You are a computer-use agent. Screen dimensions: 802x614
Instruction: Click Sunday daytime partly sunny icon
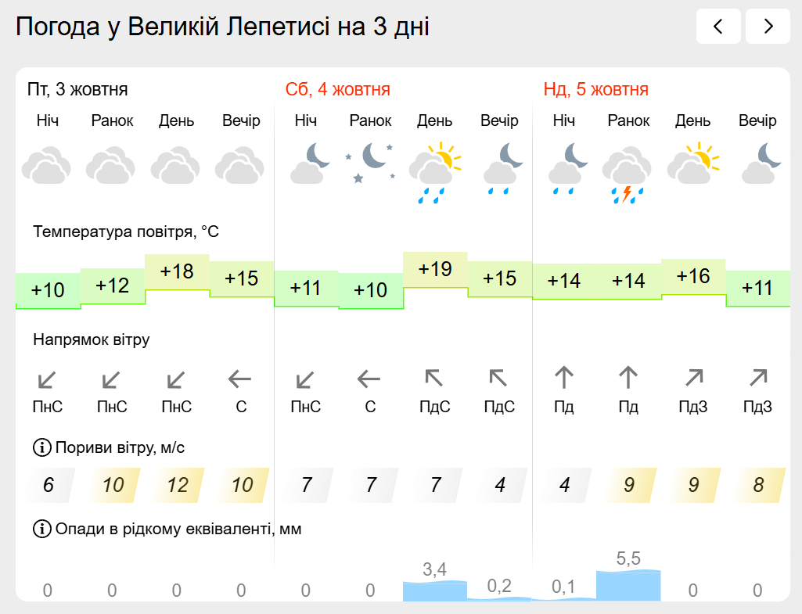[x=692, y=162]
